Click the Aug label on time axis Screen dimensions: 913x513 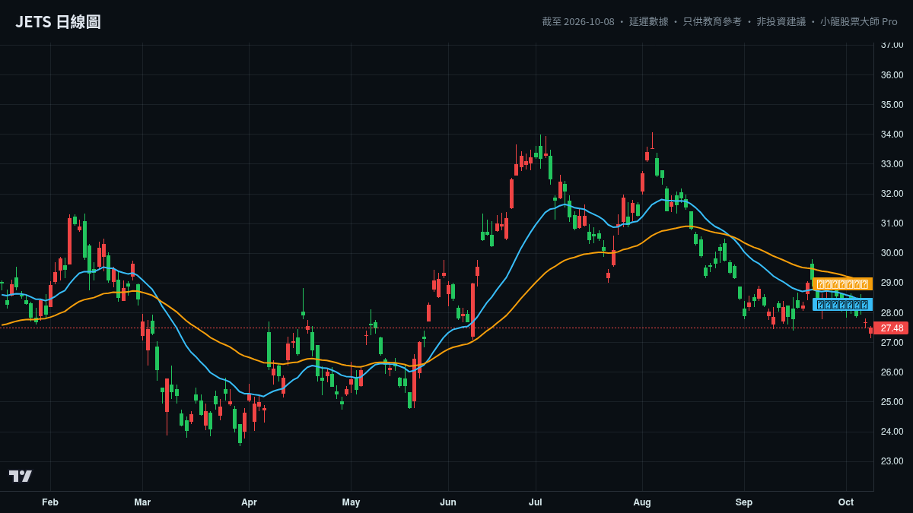(642, 502)
